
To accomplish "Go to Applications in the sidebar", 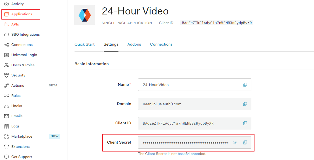I will click(x=22, y=14).
